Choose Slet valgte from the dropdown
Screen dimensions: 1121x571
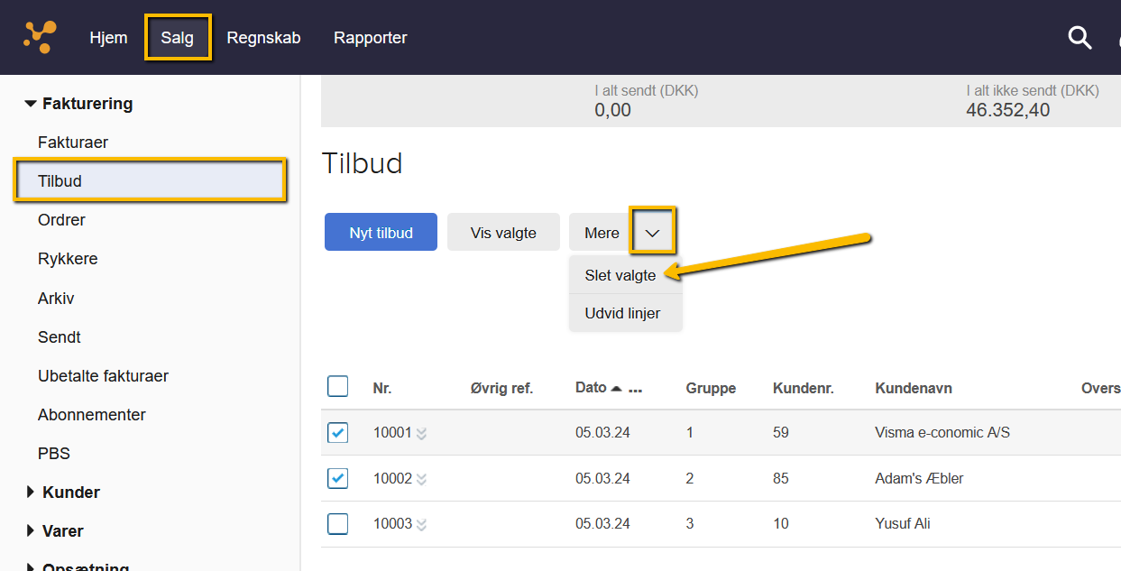[x=620, y=275]
